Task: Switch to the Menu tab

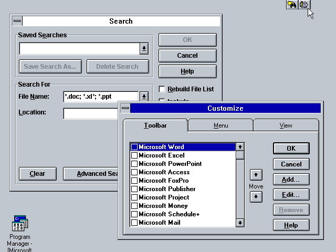Action: pos(220,125)
